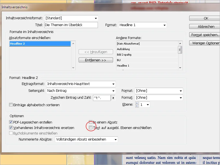
Task: Increase Ebene value with up stepper
Action: pos(137,103)
